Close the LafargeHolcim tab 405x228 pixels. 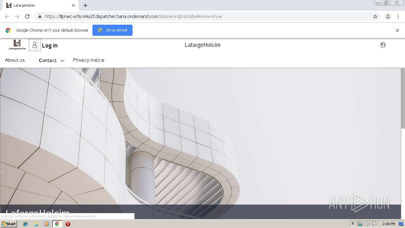coord(73,5)
